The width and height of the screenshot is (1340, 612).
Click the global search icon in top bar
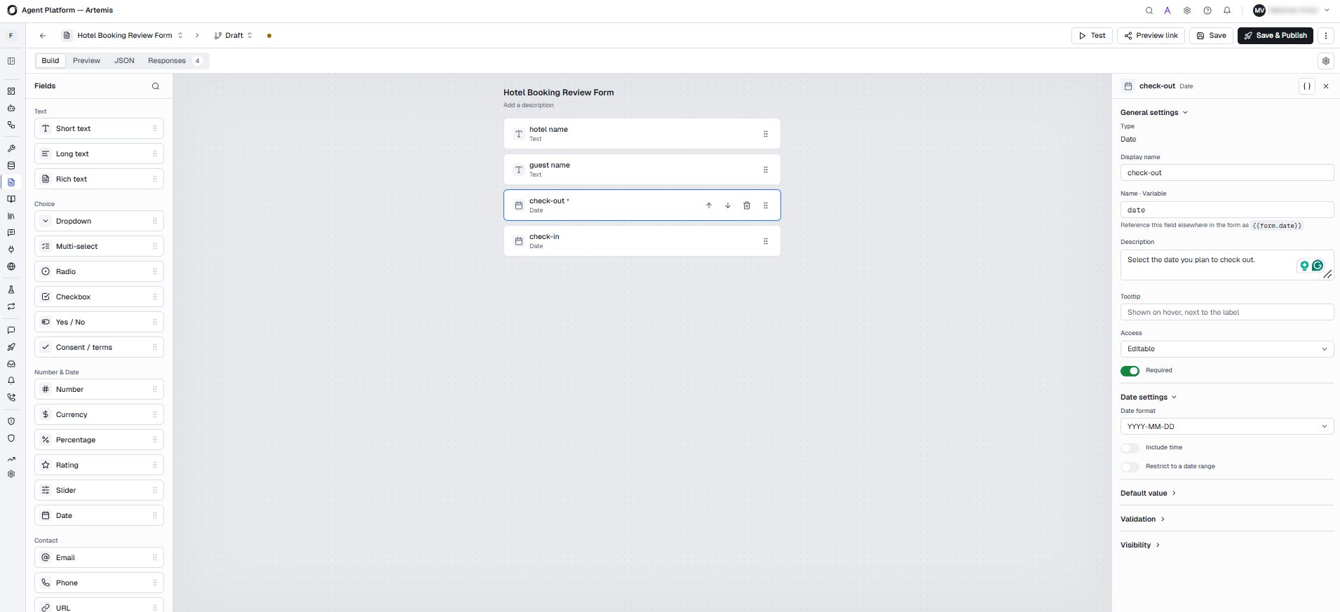pos(1149,11)
